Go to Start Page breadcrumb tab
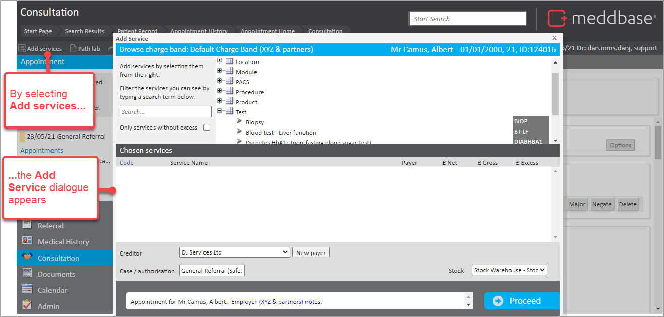664x317 pixels. tap(38, 31)
